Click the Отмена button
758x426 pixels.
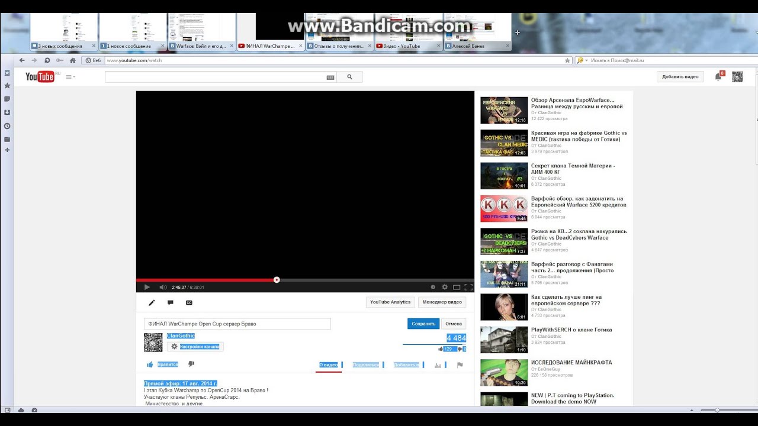pyautogui.click(x=454, y=324)
